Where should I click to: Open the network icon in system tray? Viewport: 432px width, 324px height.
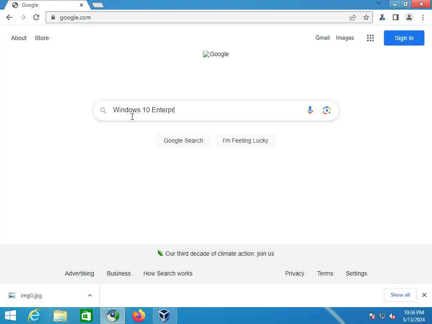pyautogui.click(x=382, y=316)
